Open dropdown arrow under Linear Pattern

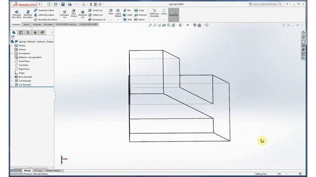[118, 20]
